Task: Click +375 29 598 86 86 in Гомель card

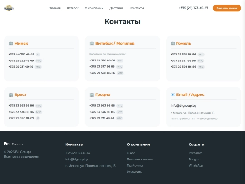Action: tap(183, 67)
